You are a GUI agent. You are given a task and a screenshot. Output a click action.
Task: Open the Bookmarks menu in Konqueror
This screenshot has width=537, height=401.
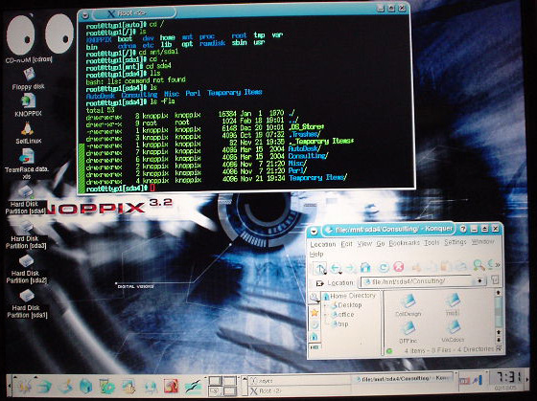pos(404,243)
